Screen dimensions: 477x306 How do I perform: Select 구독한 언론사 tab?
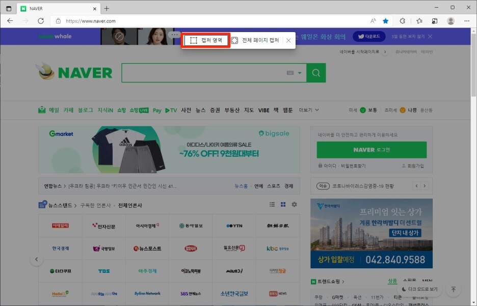pos(95,206)
